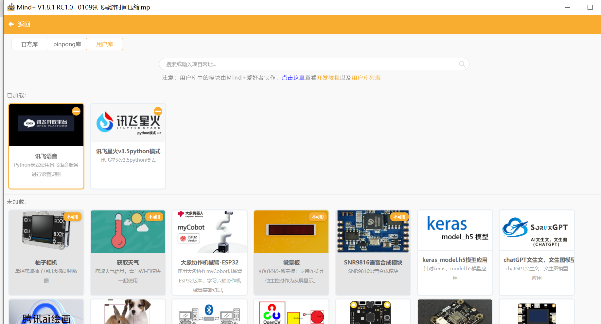Click 不可用 badge on 柚子相机 card

(x=73, y=217)
